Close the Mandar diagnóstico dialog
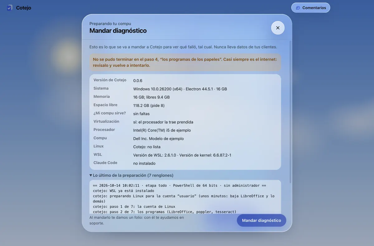The image size is (374, 246). [x=278, y=28]
